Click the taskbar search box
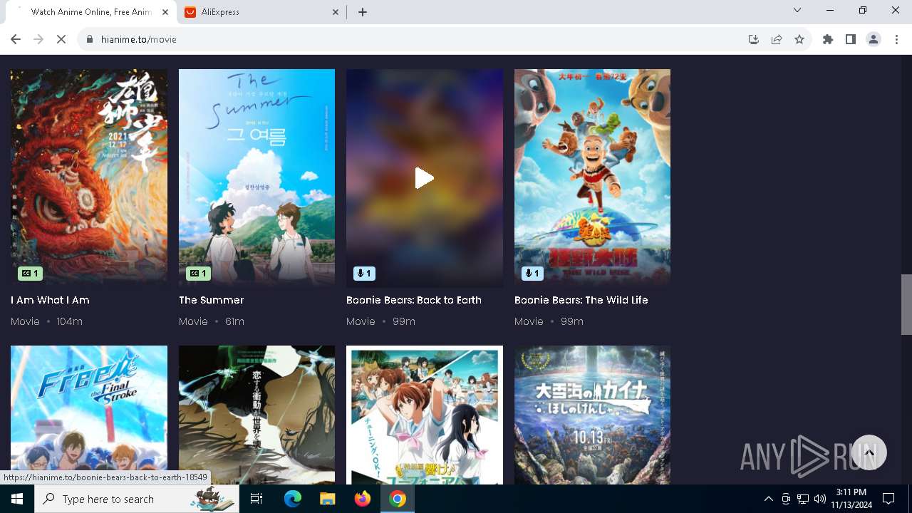The height and width of the screenshot is (513, 912). (x=137, y=499)
